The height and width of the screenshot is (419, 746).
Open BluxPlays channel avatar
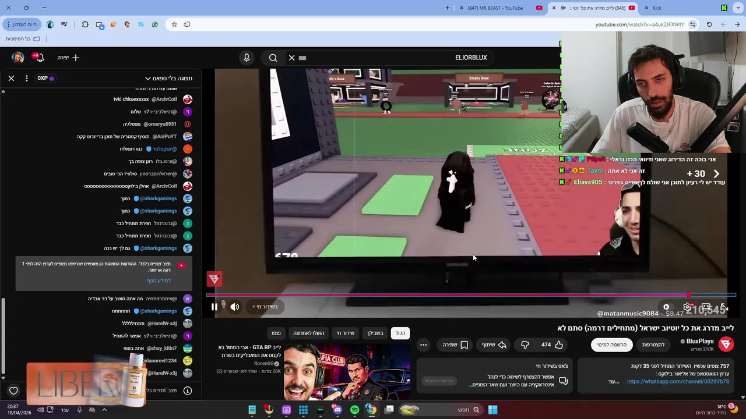click(726, 345)
